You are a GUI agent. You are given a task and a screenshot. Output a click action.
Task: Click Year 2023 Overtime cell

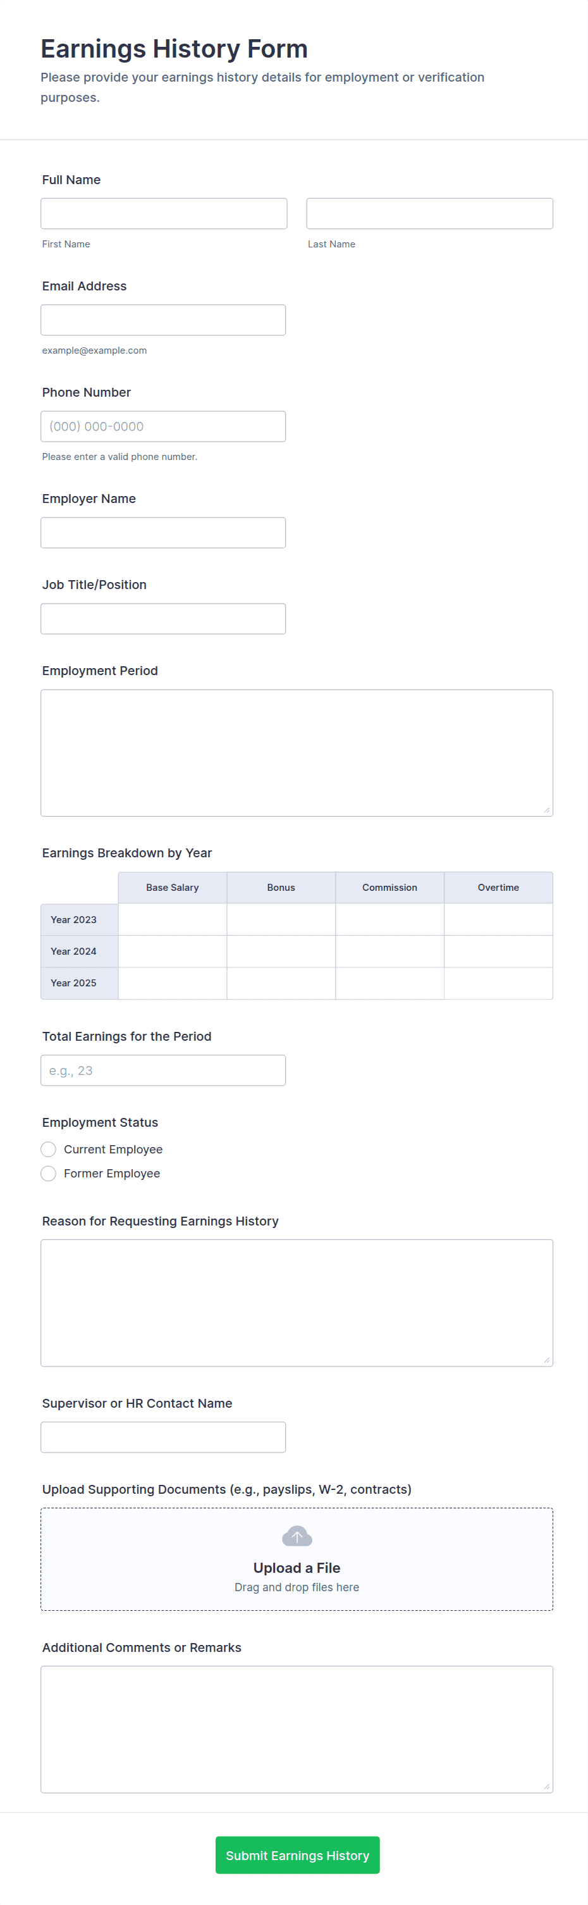pos(499,919)
